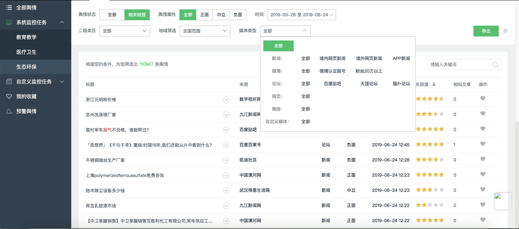Click the help question mark icon
The image size is (519, 229).
(x=505, y=31)
